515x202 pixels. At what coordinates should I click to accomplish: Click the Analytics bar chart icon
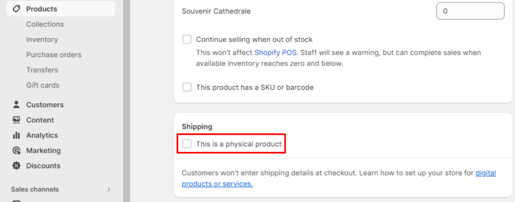pyautogui.click(x=16, y=135)
